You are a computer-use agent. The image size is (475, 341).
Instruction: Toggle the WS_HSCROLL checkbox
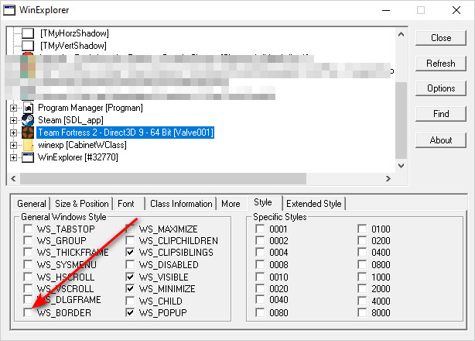[28, 277]
